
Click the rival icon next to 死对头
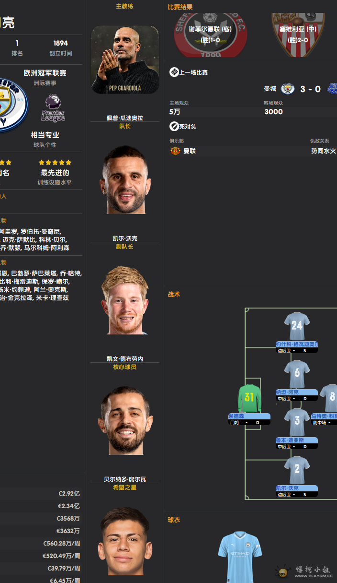click(x=174, y=127)
